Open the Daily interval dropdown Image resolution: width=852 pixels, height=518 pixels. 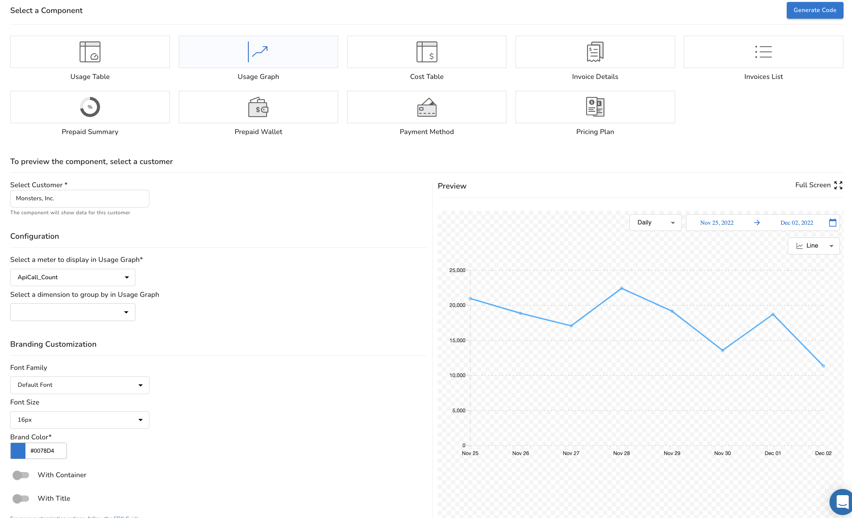655,223
